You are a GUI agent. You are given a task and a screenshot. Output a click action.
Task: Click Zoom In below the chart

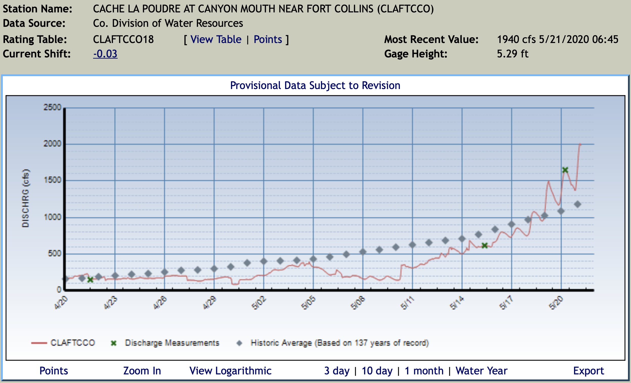point(142,371)
